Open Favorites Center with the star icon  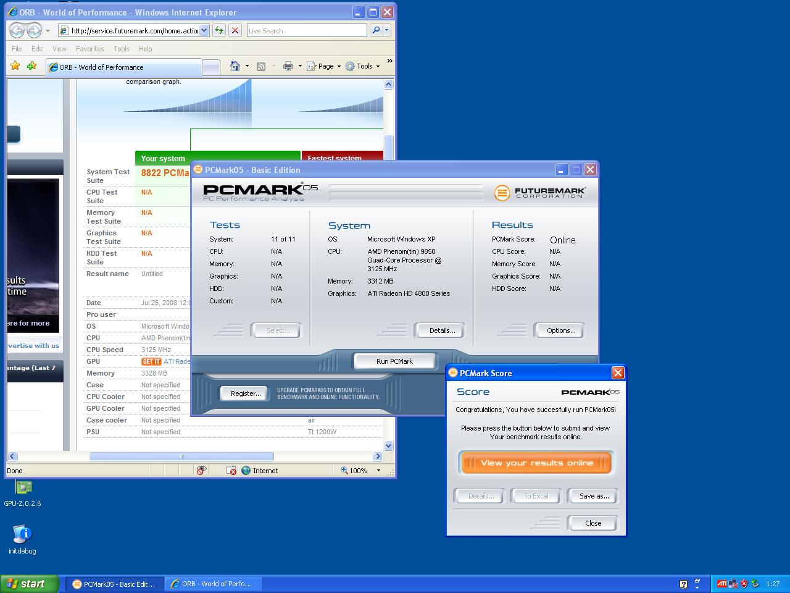(15, 66)
